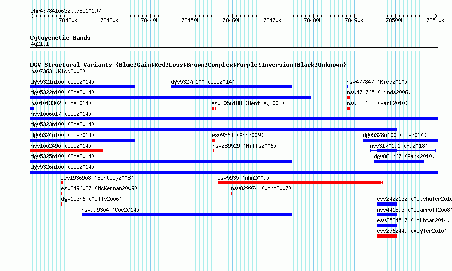Open the dgv881n67 (Park2010) blue bar

coord(399,161)
